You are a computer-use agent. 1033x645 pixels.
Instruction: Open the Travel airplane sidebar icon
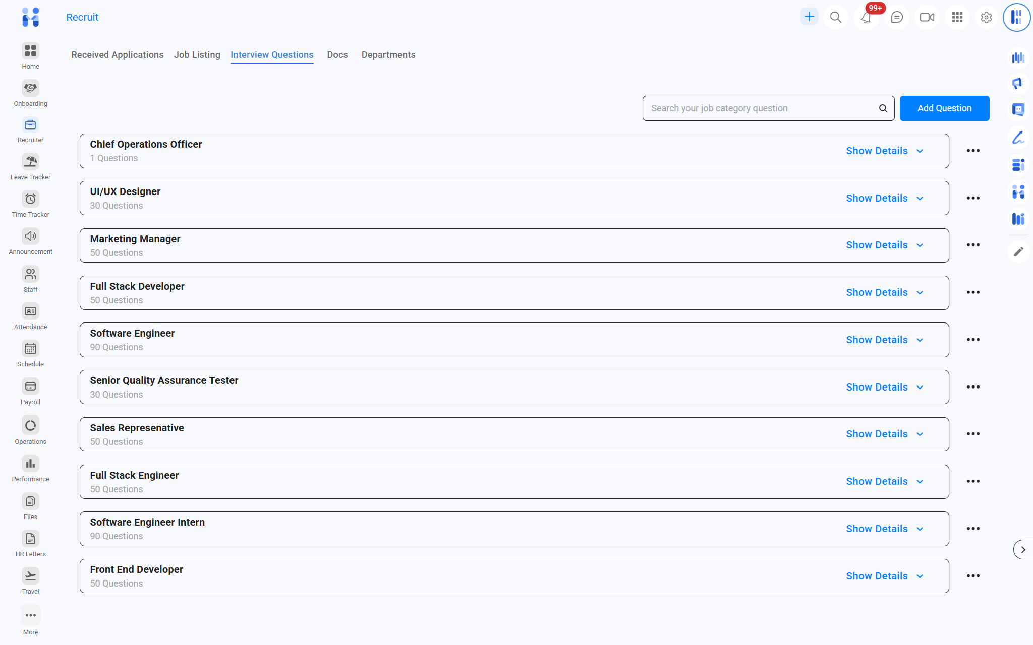(x=30, y=576)
